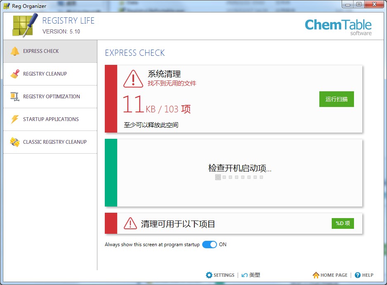Click the settings gear icon
This screenshot has height=285, width=387.
tap(209, 275)
